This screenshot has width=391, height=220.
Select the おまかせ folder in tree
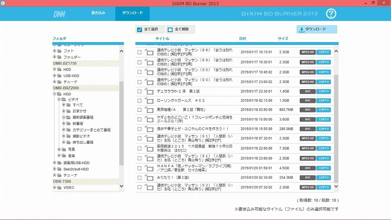79,111
